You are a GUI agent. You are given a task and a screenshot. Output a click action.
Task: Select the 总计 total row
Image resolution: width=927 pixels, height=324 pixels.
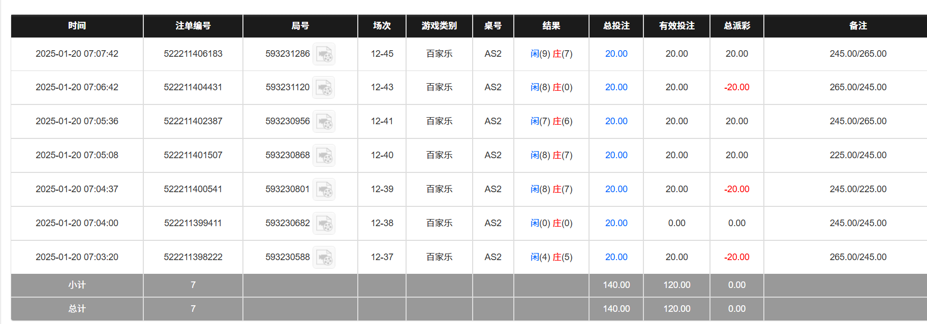coord(76,308)
